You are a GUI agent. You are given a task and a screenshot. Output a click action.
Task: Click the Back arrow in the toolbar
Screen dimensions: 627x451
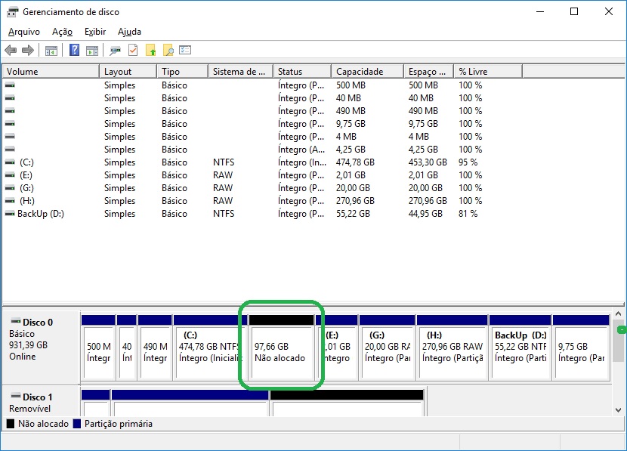[x=11, y=51]
